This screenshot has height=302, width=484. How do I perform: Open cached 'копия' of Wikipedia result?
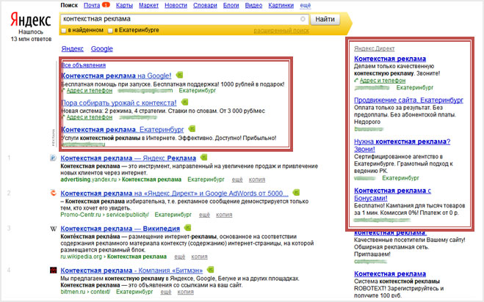199,257
